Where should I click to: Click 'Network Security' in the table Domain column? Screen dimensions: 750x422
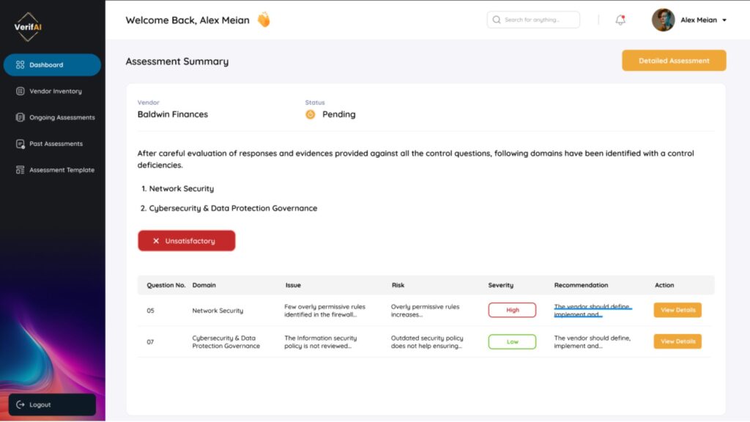218,311
